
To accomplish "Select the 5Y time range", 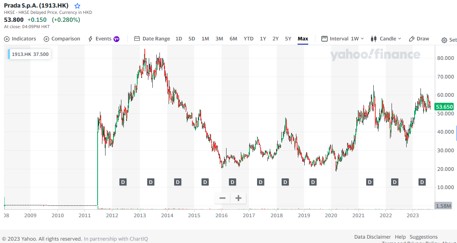I will tap(288, 39).
